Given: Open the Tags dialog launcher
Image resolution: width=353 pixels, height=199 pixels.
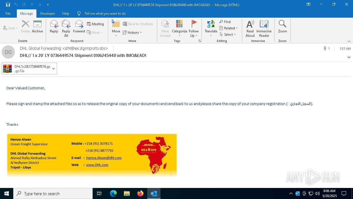Looking at the screenshot, I should tap(200, 41).
